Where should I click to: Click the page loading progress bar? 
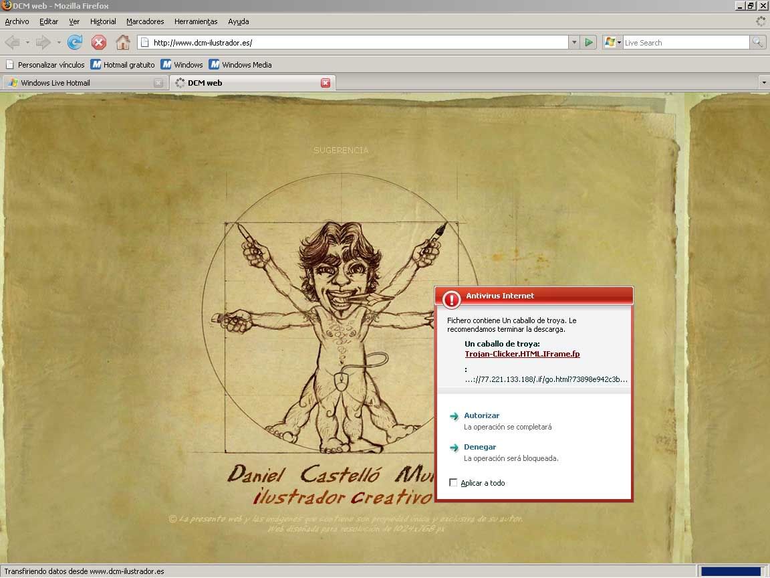point(733,571)
